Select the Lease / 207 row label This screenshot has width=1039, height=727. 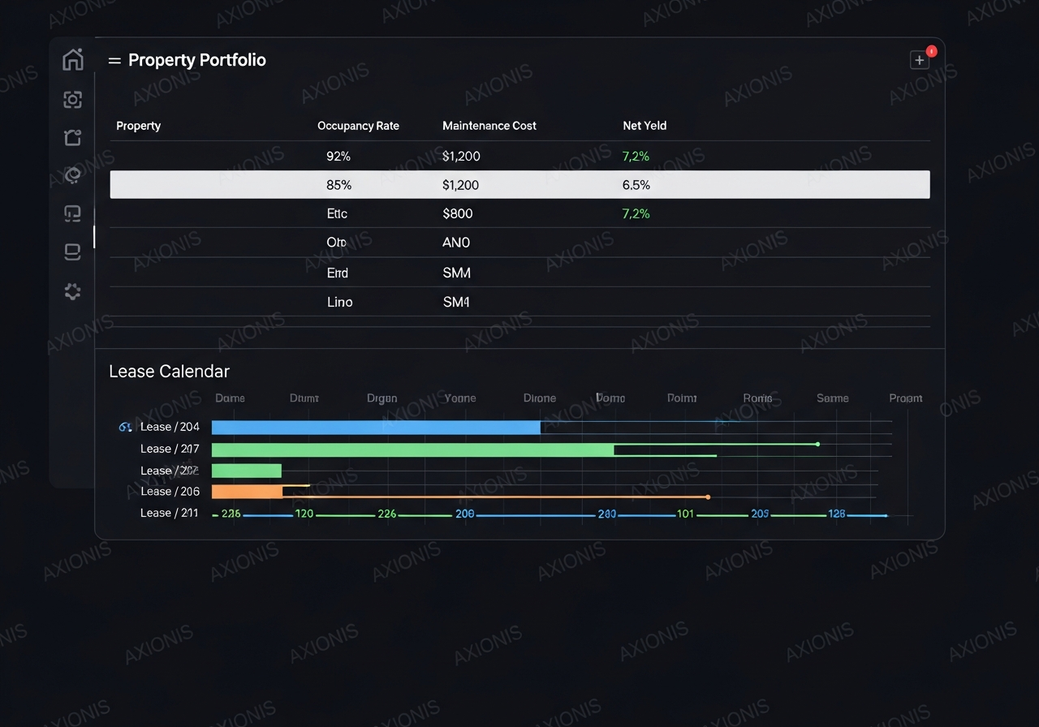[x=170, y=448]
